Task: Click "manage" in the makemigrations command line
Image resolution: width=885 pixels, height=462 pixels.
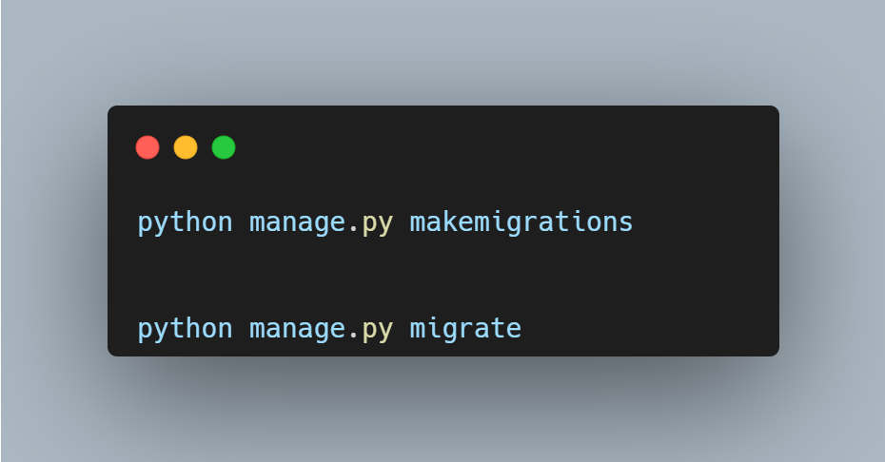Action: (297, 222)
